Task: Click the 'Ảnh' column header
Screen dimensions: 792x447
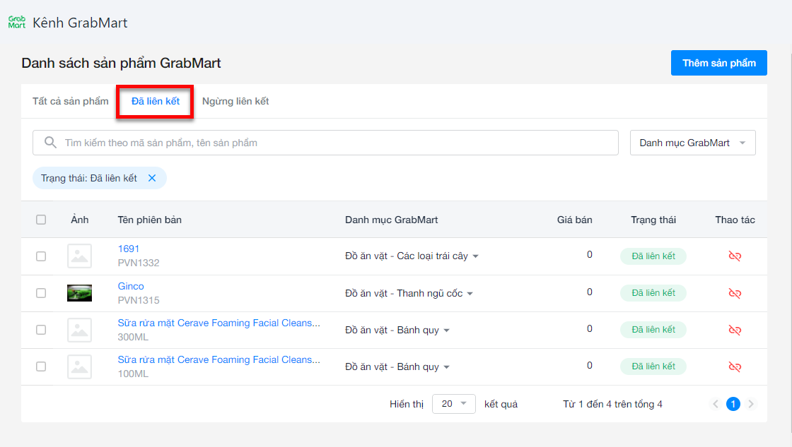Action: [79, 220]
